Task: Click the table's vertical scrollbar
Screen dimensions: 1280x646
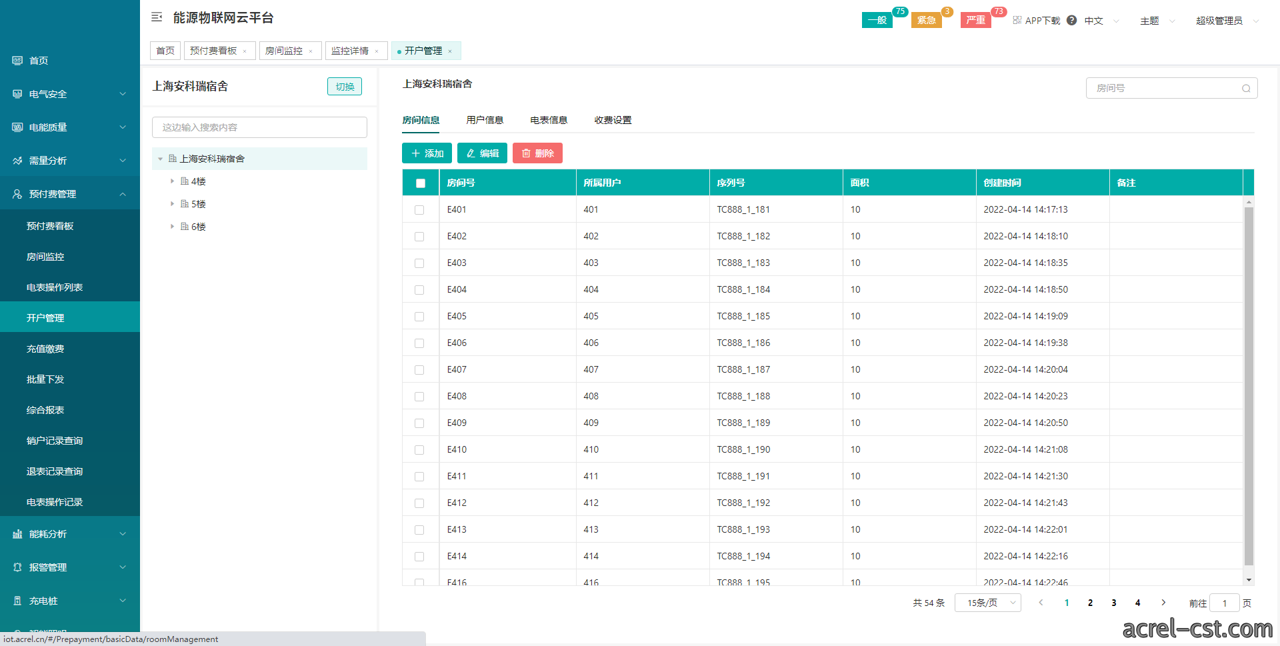Action: pyautogui.click(x=1249, y=387)
